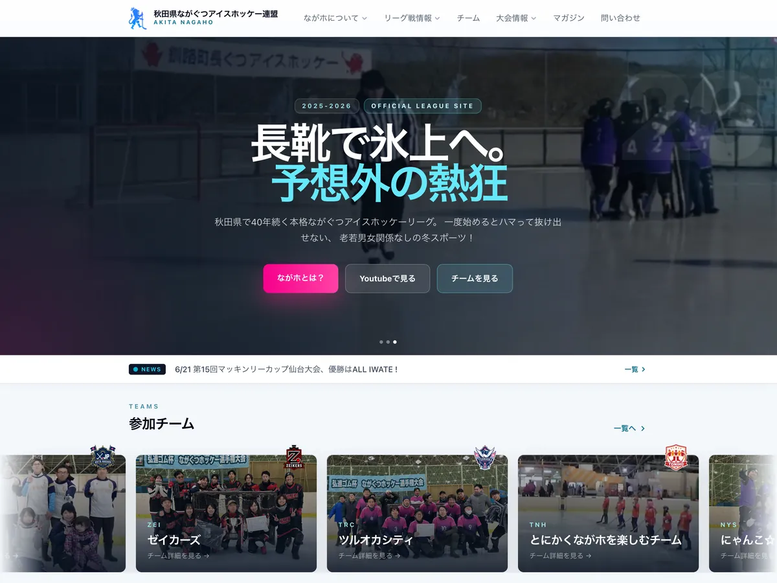Screen dimensions: 777x583
Task: Expand the リーグ戦情報 dropdown
Action: point(412,18)
